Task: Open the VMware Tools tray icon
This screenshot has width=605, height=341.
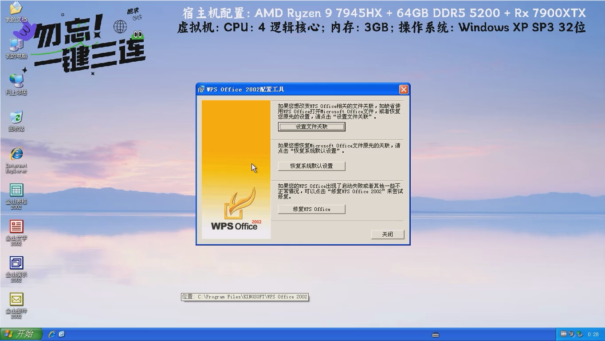Action: (563, 334)
